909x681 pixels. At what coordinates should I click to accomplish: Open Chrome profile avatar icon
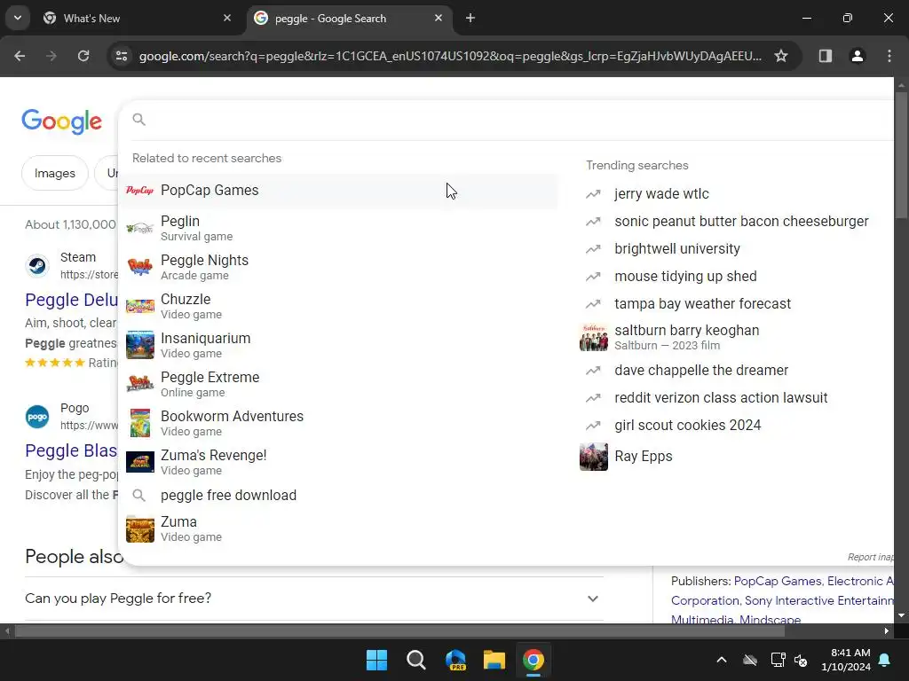click(857, 56)
